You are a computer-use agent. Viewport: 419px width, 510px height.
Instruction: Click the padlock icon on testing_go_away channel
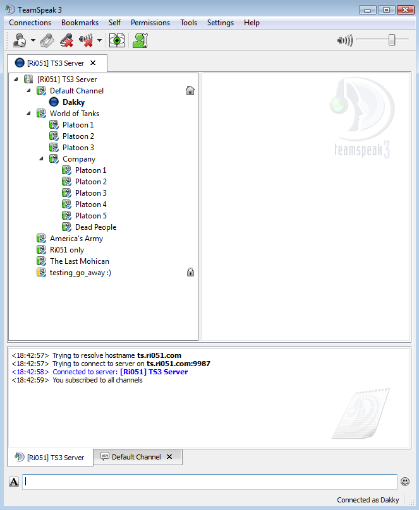click(x=190, y=273)
